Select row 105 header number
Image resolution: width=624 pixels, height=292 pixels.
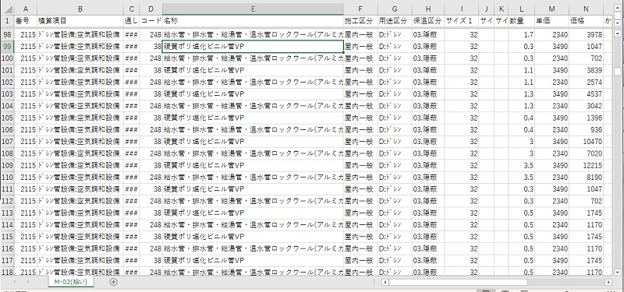7,118
